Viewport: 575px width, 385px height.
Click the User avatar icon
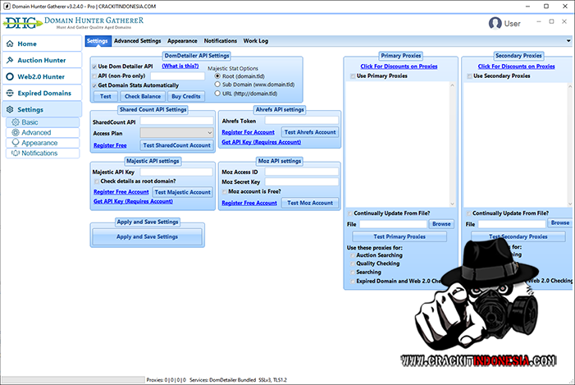pyautogui.click(x=495, y=24)
